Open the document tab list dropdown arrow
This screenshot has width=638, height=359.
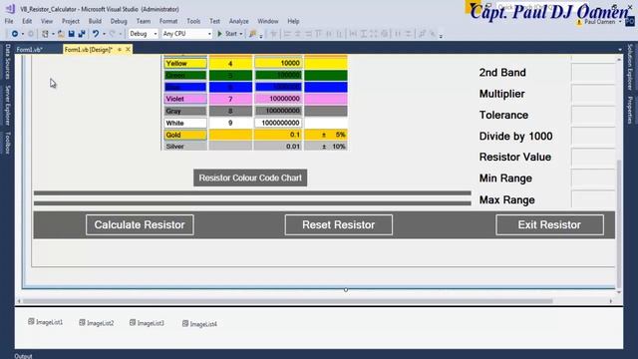coord(620,50)
